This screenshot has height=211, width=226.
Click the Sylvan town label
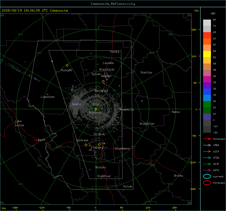click(96, 74)
